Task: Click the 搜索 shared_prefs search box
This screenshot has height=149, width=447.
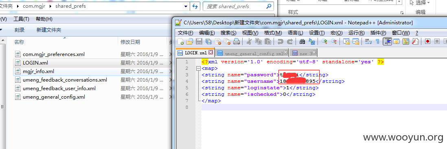Action: [238, 6]
